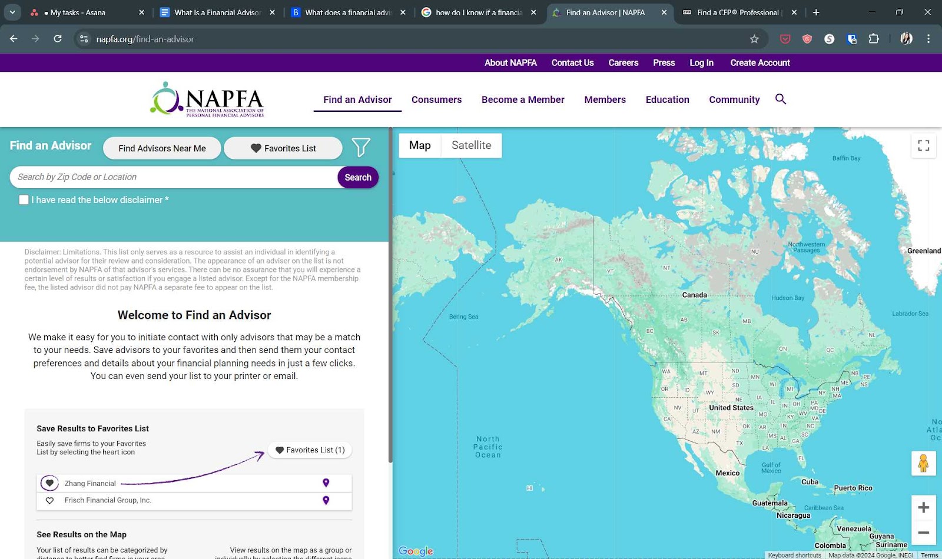Open the Careers link
942x559 pixels.
(623, 63)
